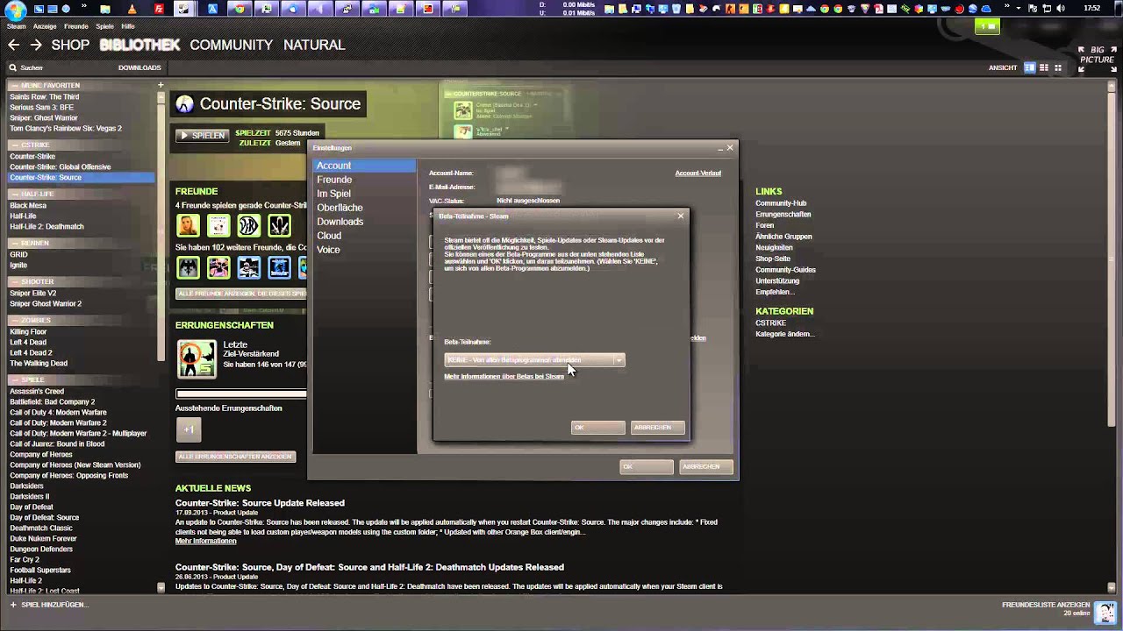Confirm beta dialog with OK

click(x=598, y=428)
